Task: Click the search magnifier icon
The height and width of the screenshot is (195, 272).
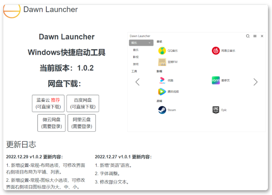Action: [x=248, y=36]
